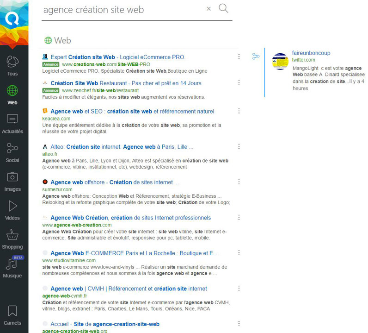Viewport: 368px width, 333px height.
Task: Click orange favicon of keacrea result
Action: point(45,111)
